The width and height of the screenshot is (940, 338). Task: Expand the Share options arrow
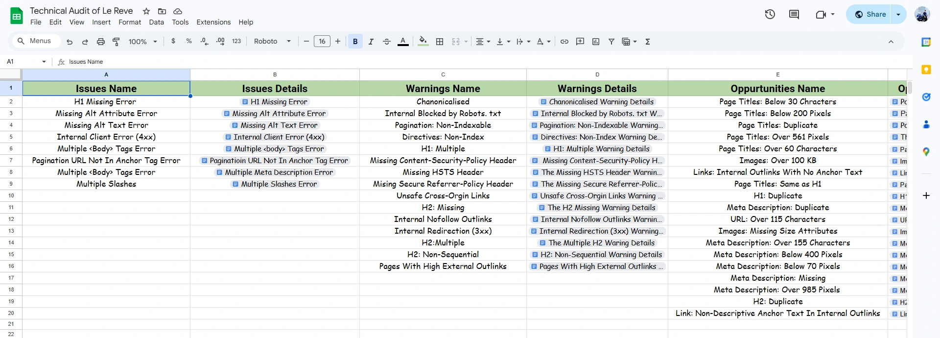coord(898,14)
